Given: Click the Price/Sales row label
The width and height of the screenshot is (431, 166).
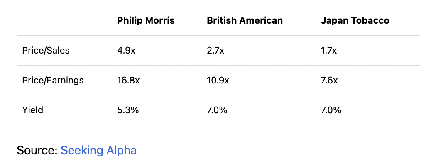Looking at the screenshot, I should pos(46,51).
